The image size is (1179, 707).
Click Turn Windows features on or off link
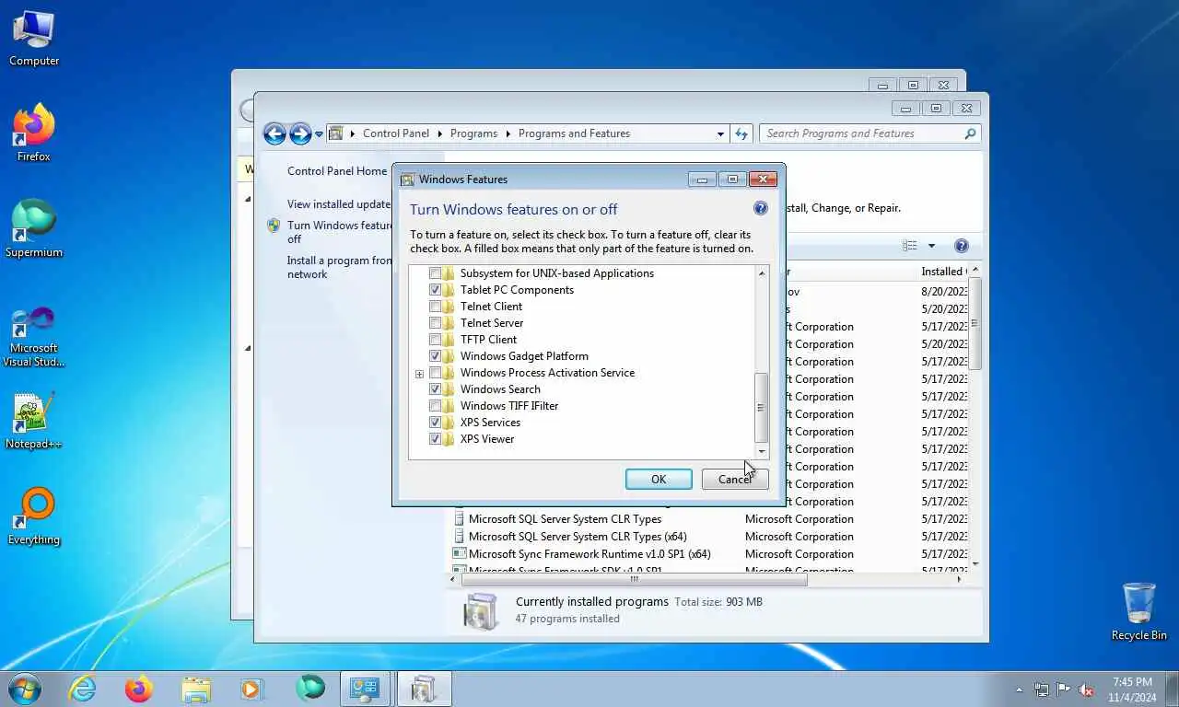340,232
